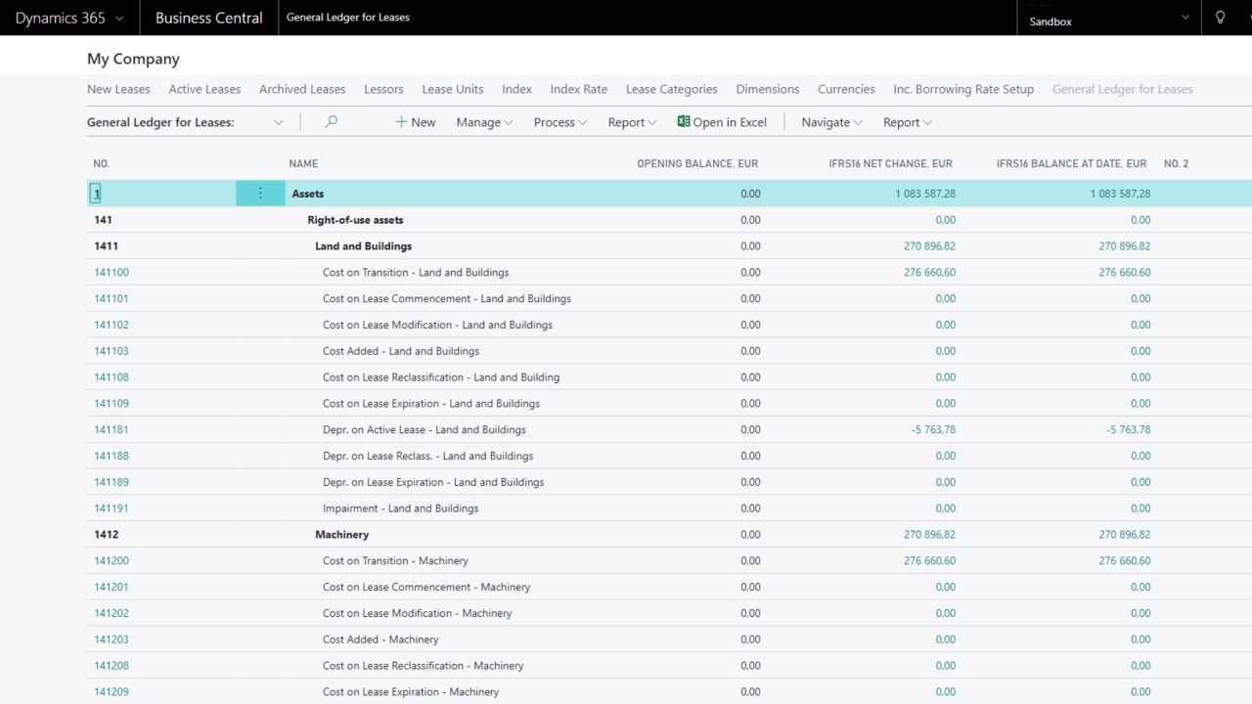Open account 141100 link
The image size is (1252, 704).
coord(112,273)
